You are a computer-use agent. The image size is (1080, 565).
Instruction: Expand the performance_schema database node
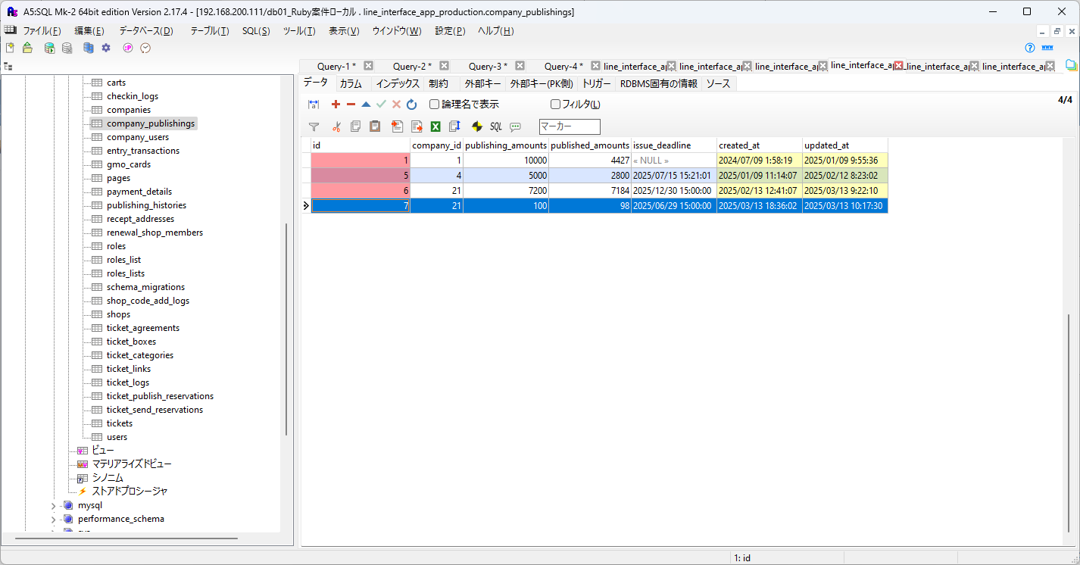pos(53,519)
